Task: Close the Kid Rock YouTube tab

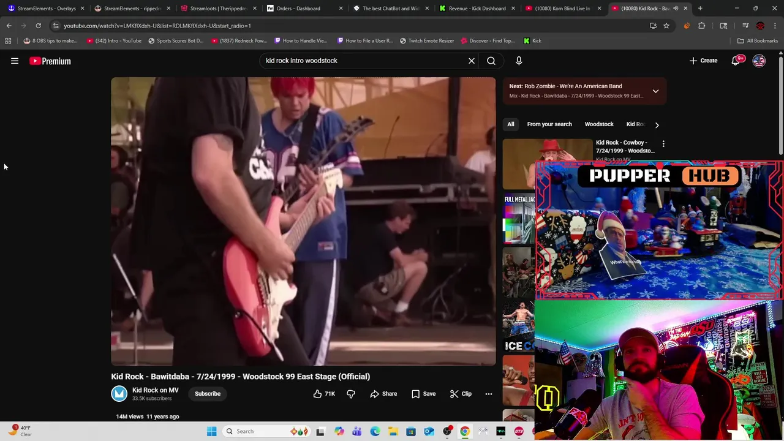Action: point(685,9)
